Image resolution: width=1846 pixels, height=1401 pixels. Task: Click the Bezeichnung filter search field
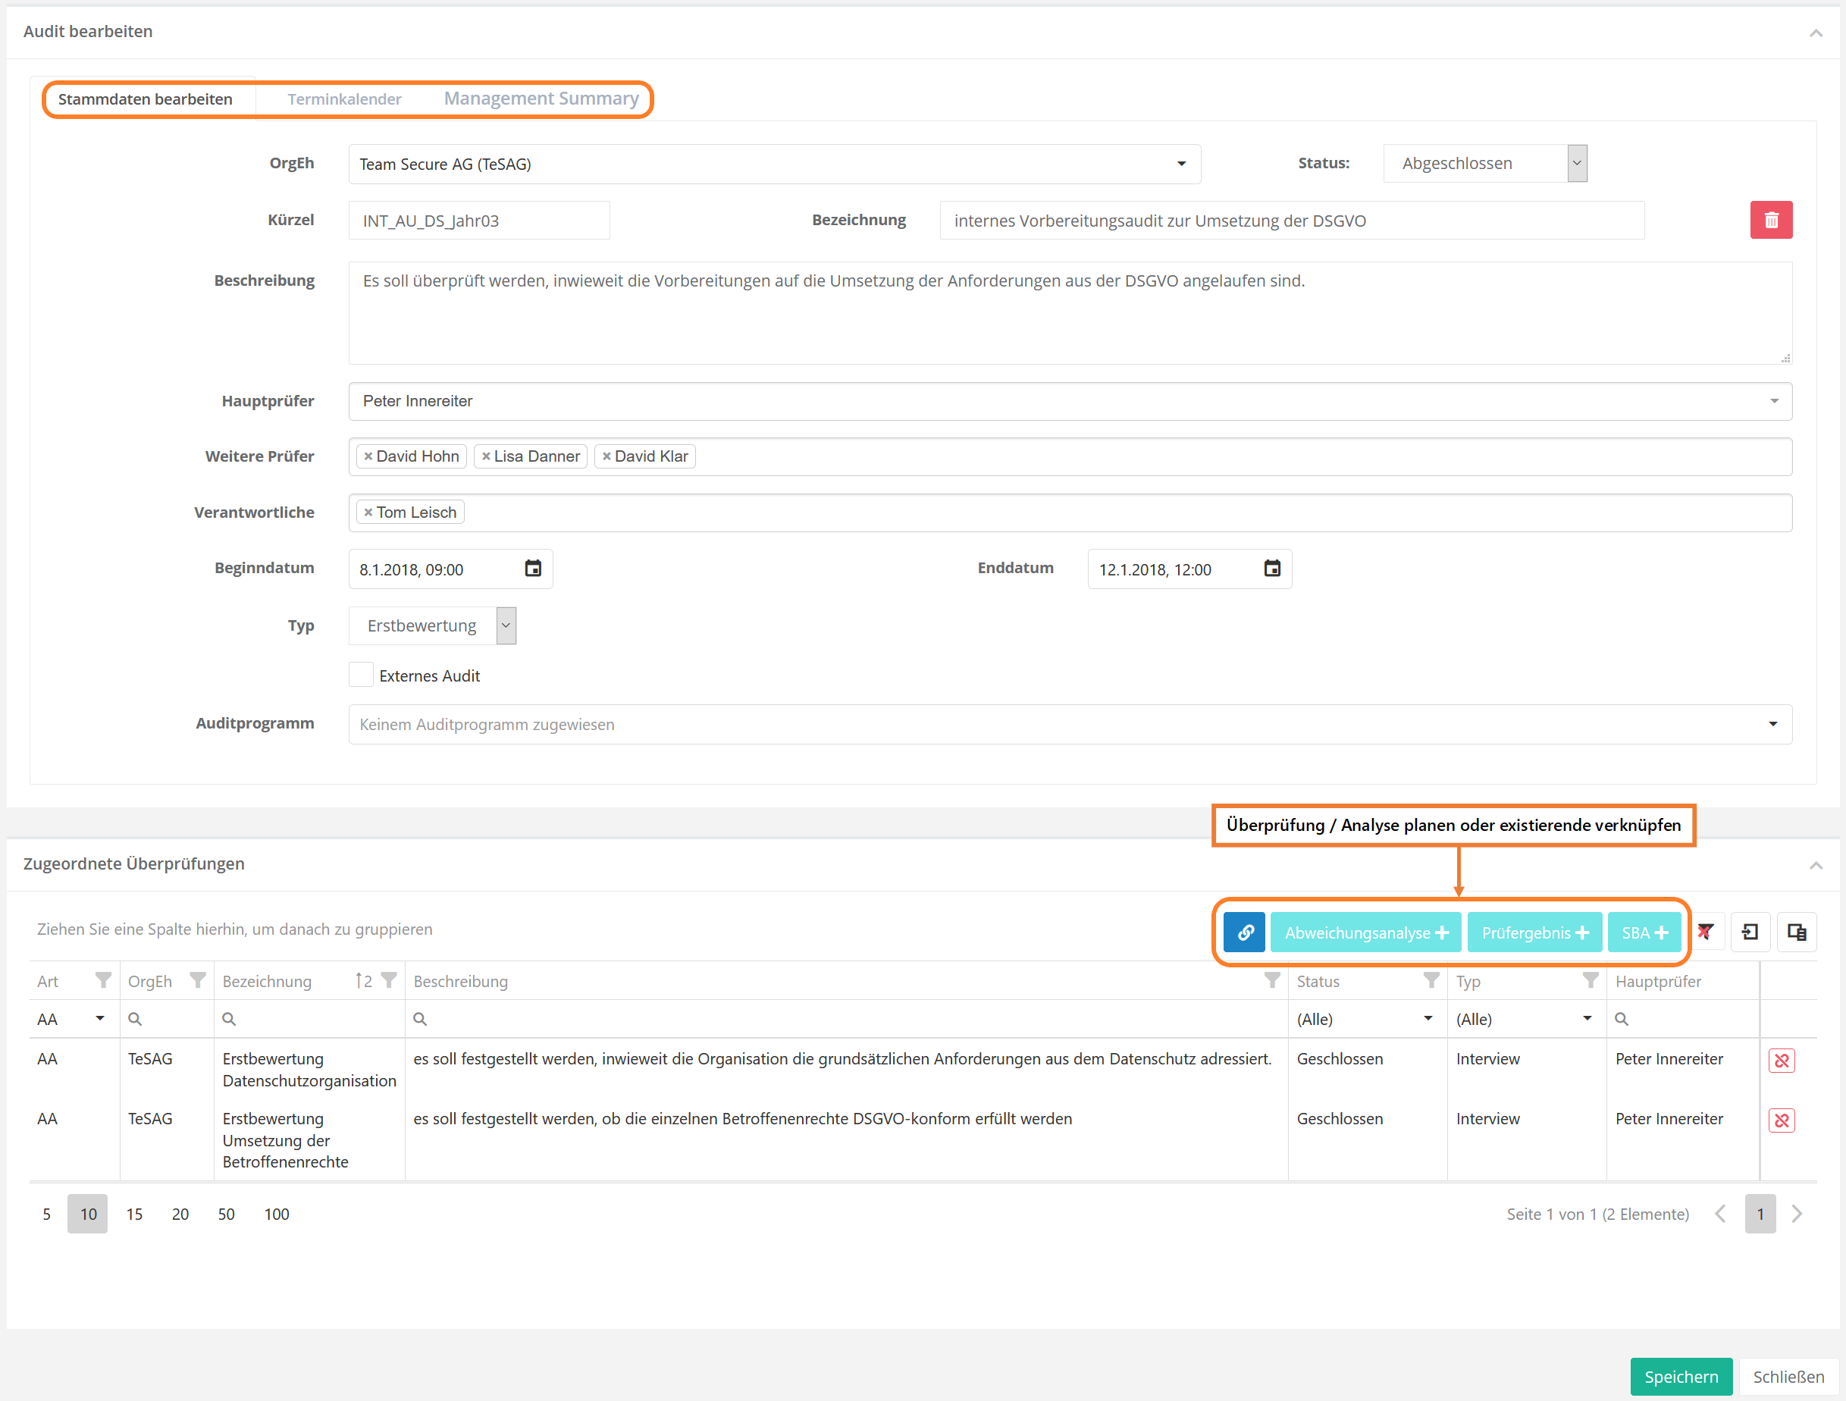point(309,1019)
